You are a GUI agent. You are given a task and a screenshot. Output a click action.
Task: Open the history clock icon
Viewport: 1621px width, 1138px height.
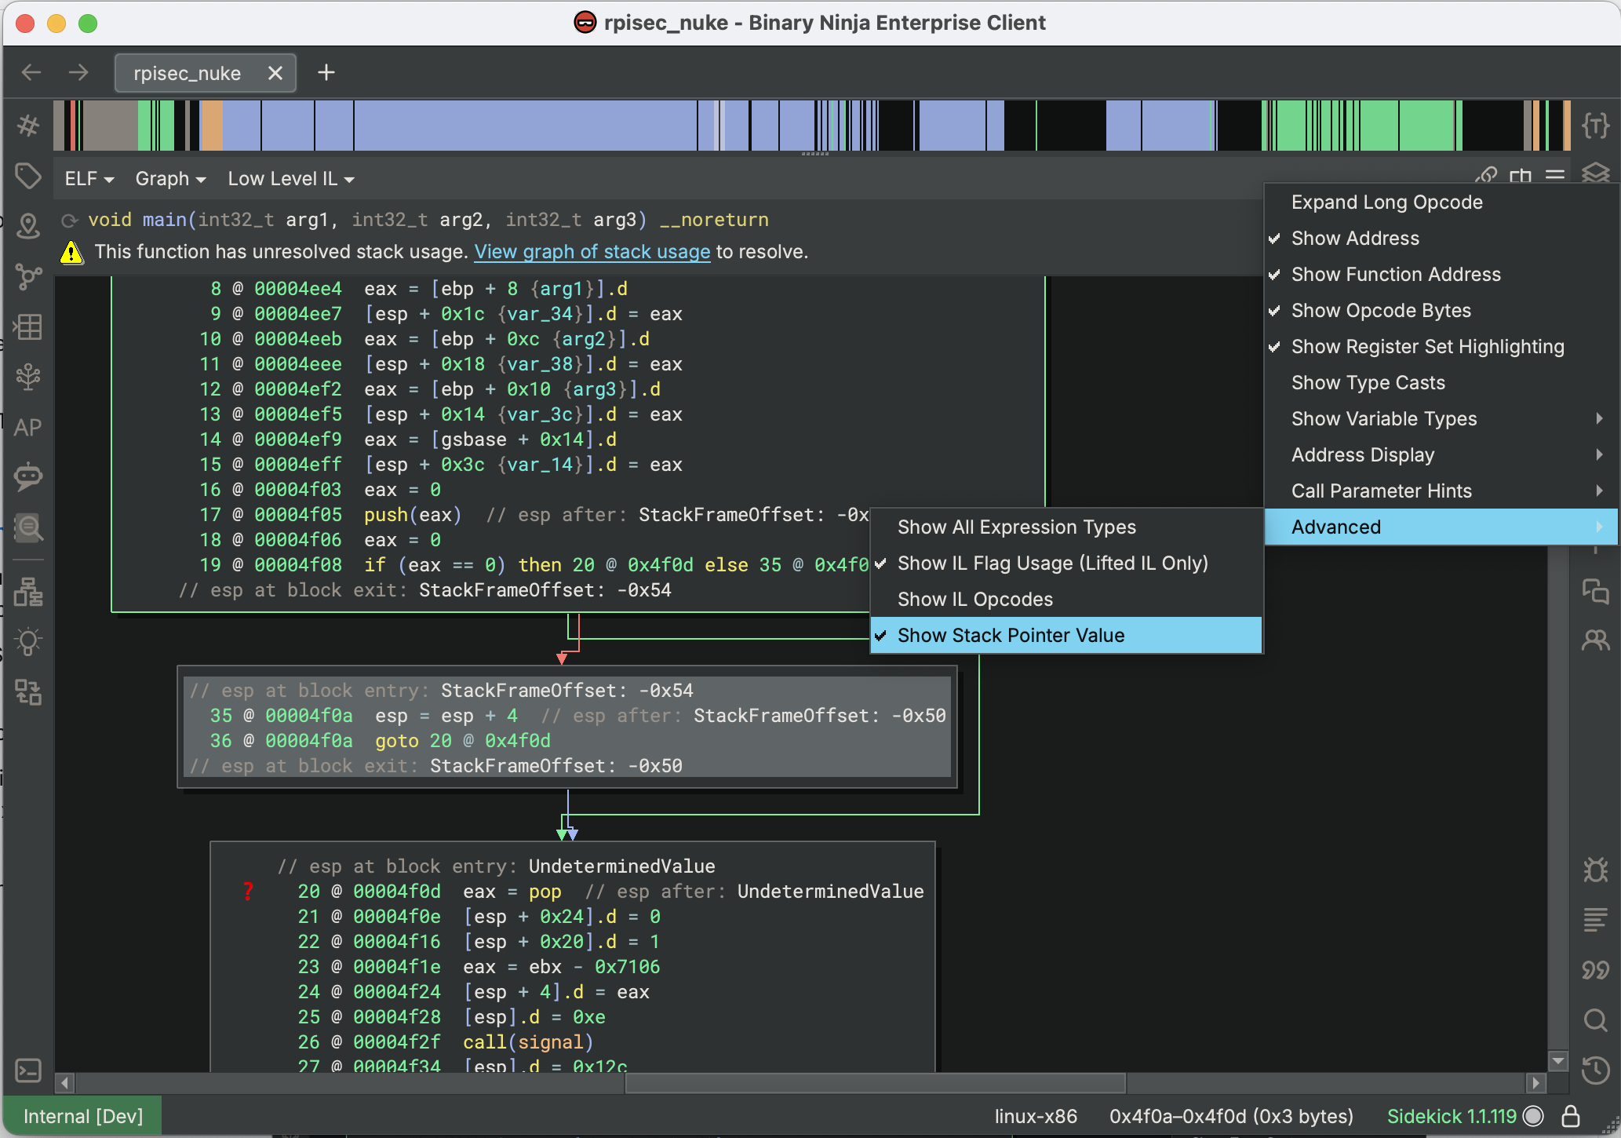(x=1595, y=1071)
